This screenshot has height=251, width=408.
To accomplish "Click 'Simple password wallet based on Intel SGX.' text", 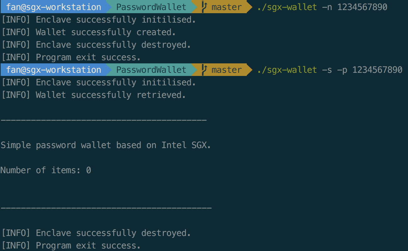I will point(106,145).
